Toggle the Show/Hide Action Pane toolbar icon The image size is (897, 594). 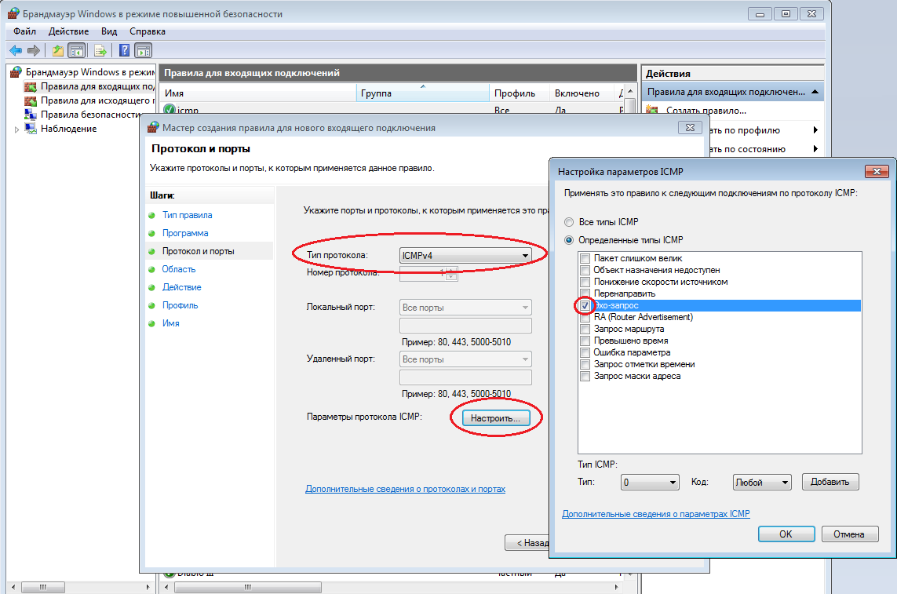143,51
